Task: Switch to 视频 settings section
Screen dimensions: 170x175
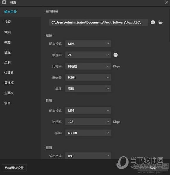Action: pos(7,22)
